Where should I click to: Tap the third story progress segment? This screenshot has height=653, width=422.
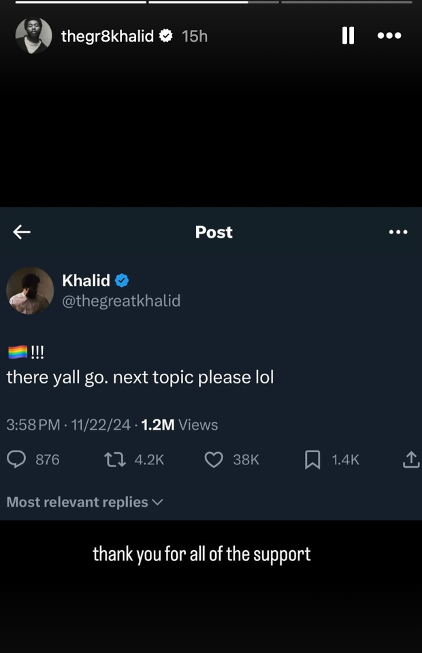coord(346,2)
